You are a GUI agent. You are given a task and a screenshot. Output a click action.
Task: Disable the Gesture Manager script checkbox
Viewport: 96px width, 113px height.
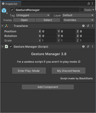pyautogui.click(x=11, y=47)
